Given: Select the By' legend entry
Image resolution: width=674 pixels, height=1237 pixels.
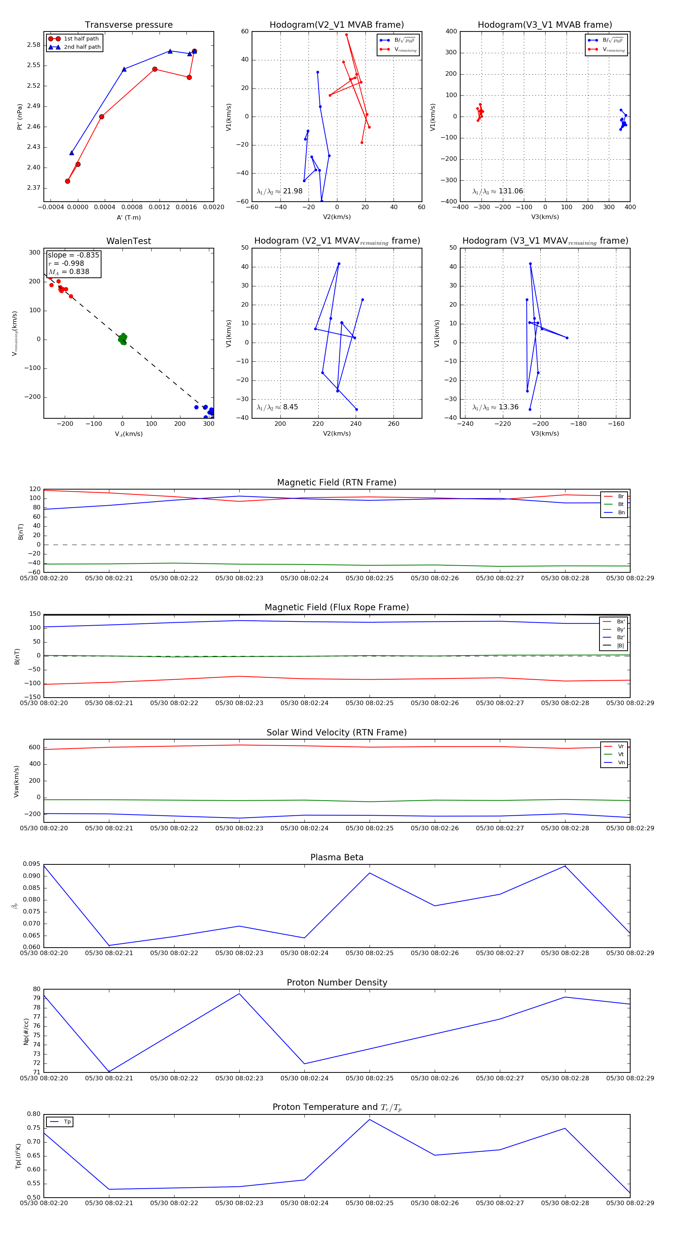Looking at the screenshot, I should 614,629.
